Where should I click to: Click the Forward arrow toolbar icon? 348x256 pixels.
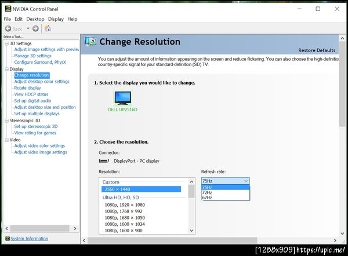tap(35, 28)
